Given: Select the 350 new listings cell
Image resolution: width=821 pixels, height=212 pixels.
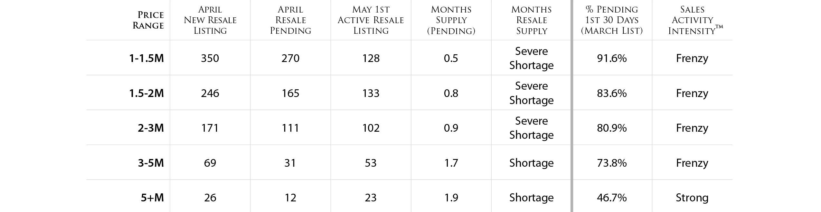Looking at the screenshot, I should (210, 58).
